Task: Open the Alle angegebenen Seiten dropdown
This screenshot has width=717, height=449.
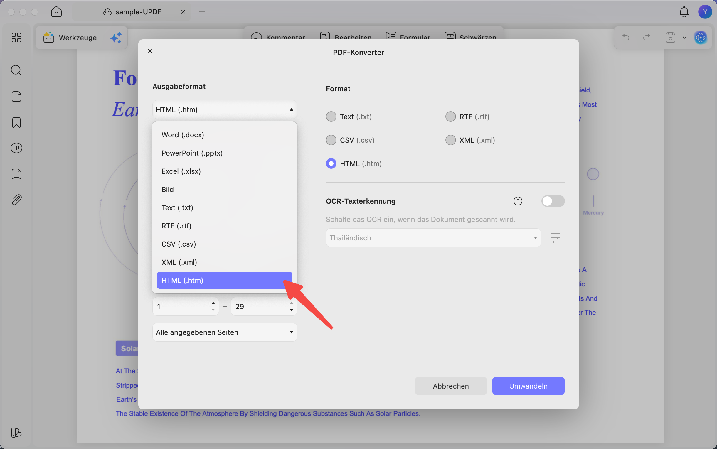Action: pyautogui.click(x=225, y=332)
